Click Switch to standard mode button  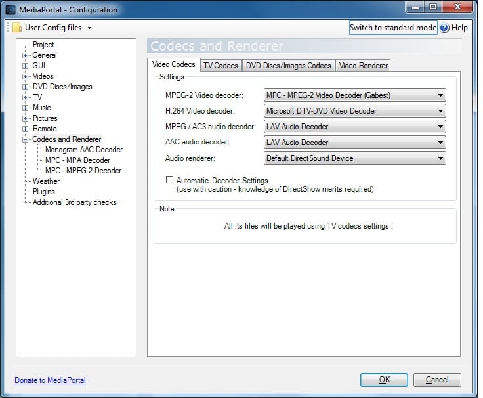pos(392,28)
